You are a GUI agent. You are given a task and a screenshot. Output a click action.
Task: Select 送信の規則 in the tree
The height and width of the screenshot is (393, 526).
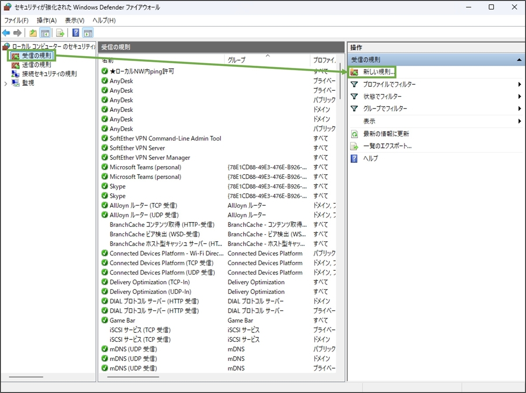(37, 65)
